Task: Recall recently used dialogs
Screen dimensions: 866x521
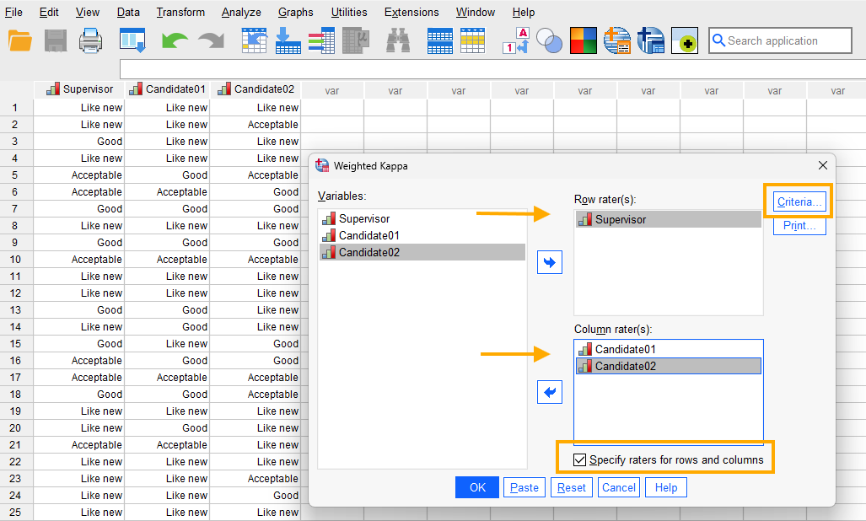Action: 132,40
